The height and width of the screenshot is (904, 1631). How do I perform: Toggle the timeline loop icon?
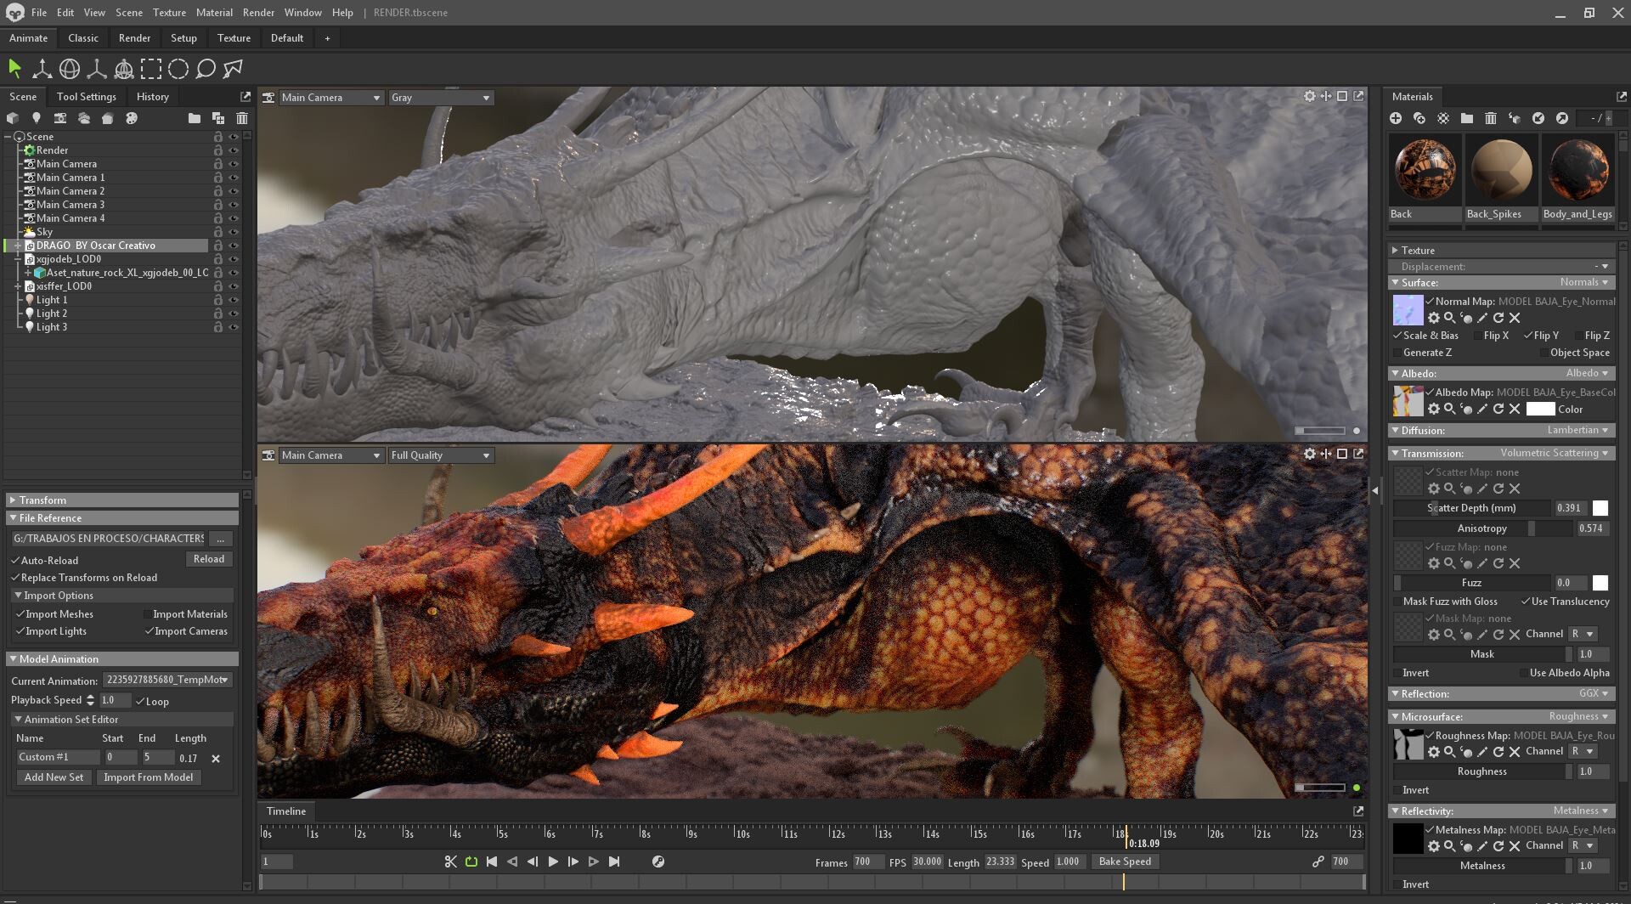pos(471,862)
